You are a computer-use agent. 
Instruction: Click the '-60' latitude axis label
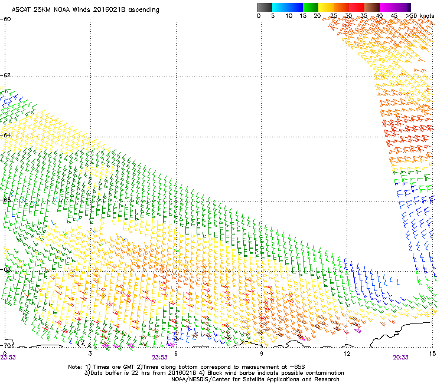pyautogui.click(x=5, y=19)
